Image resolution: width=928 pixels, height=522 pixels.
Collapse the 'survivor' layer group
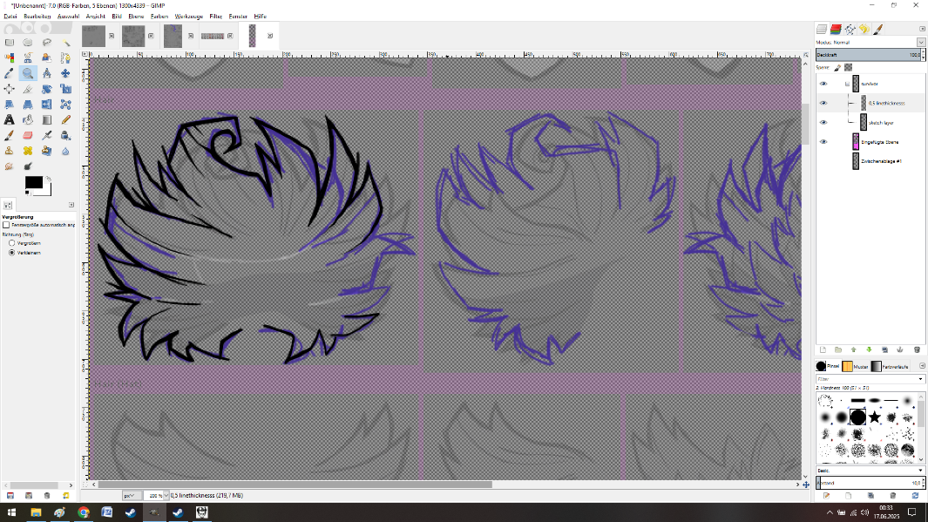tap(846, 84)
